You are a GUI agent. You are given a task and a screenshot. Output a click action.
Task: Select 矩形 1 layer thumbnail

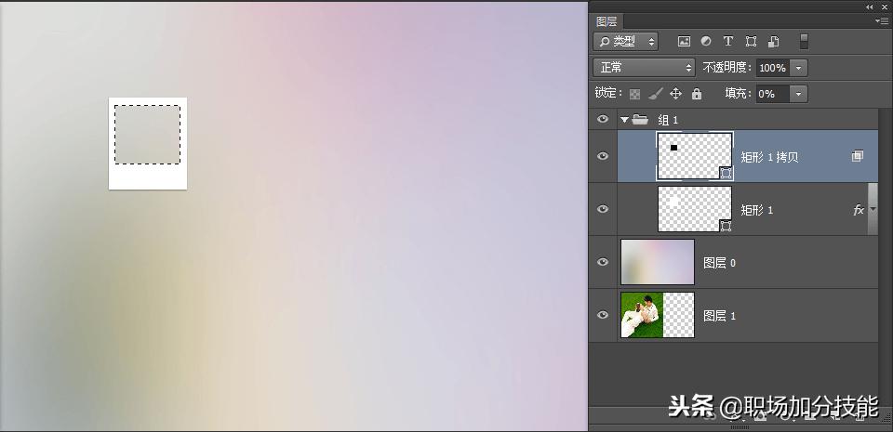click(x=695, y=209)
